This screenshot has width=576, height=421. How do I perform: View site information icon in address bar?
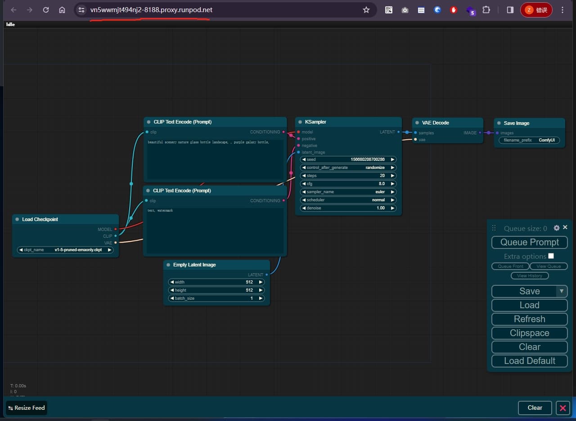pos(81,10)
